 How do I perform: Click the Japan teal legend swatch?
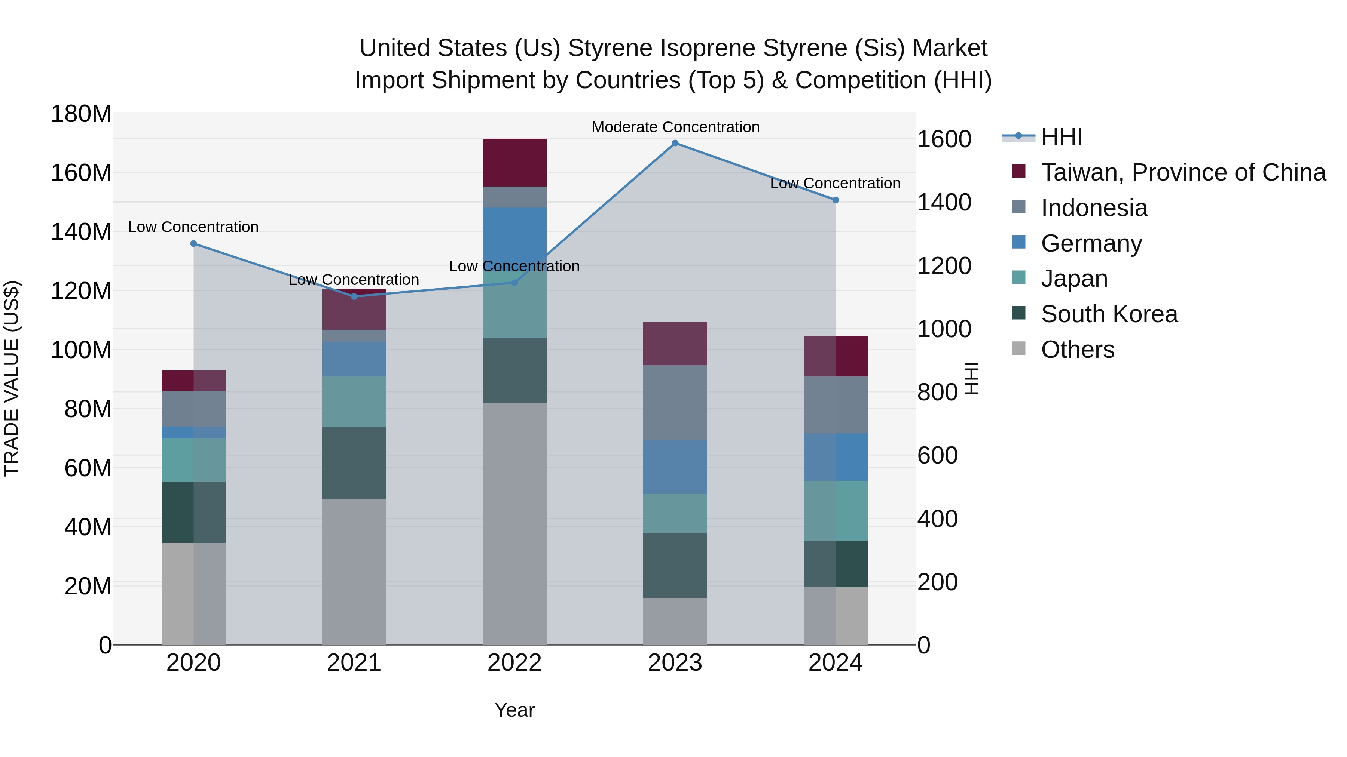click(1018, 277)
